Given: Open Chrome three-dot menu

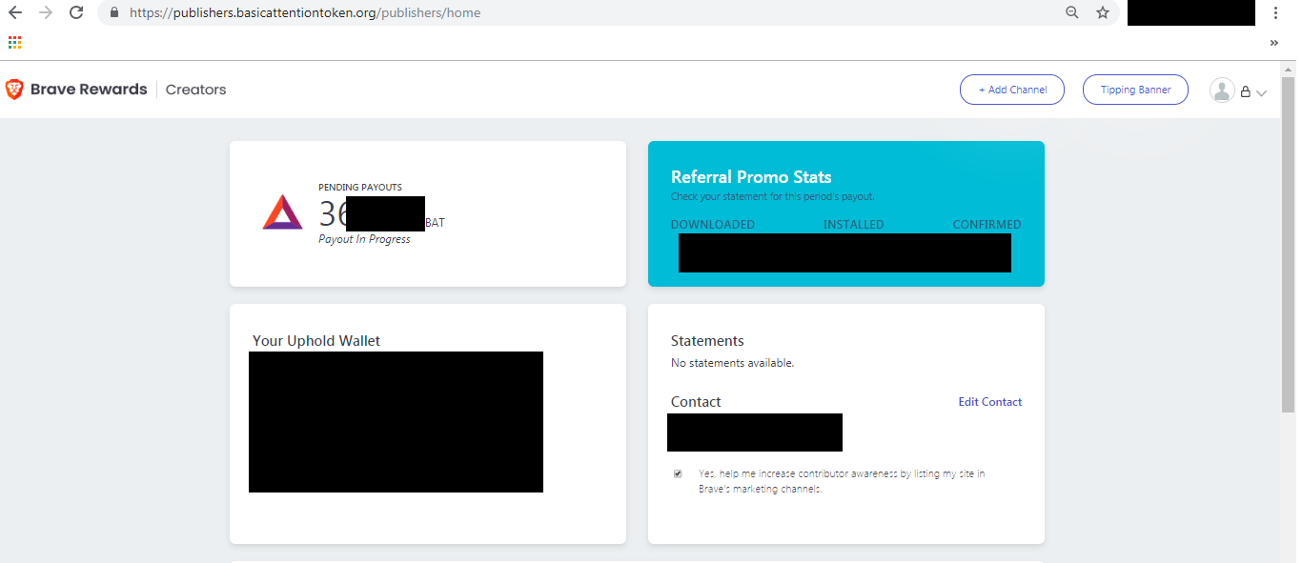Looking at the screenshot, I should click(x=1275, y=13).
